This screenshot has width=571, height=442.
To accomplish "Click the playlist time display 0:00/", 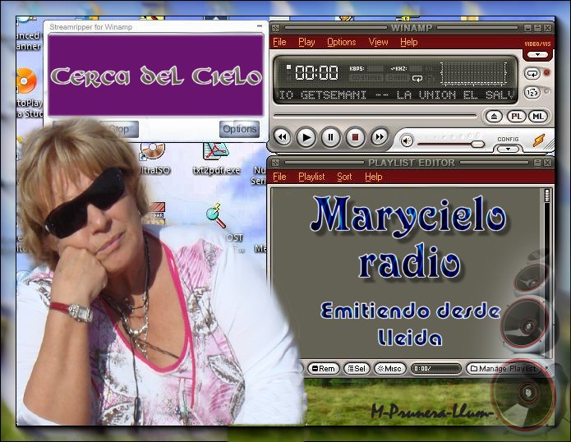I will click(x=435, y=368).
